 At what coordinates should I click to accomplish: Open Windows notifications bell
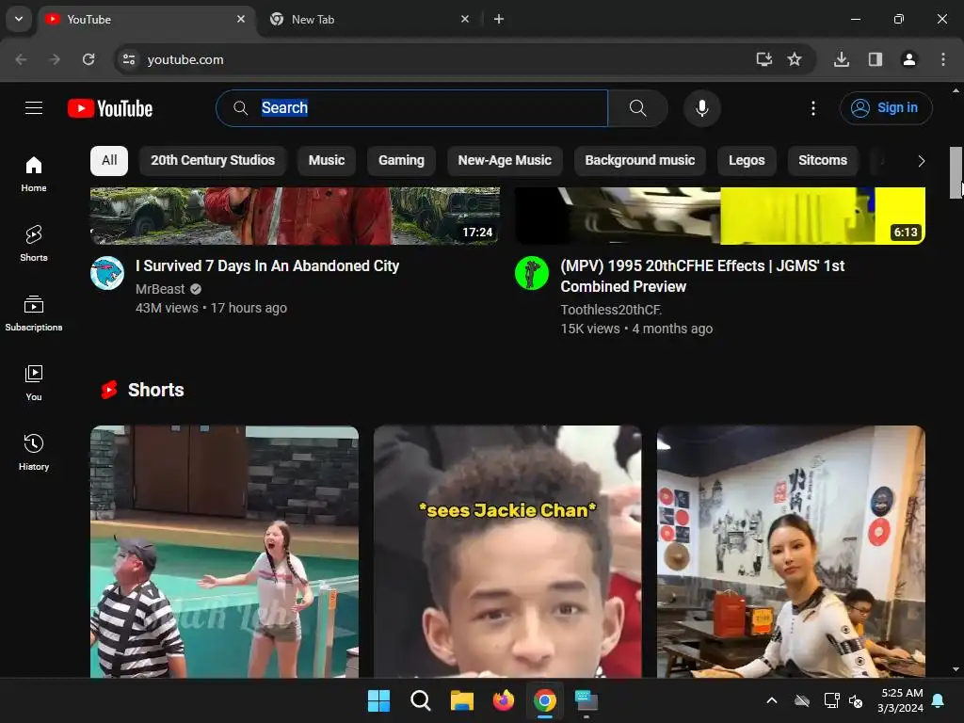tap(939, 700)
